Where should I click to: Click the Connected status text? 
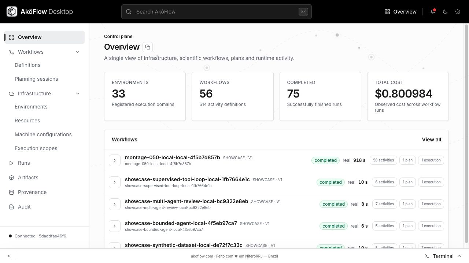click(x=40, y=236)
